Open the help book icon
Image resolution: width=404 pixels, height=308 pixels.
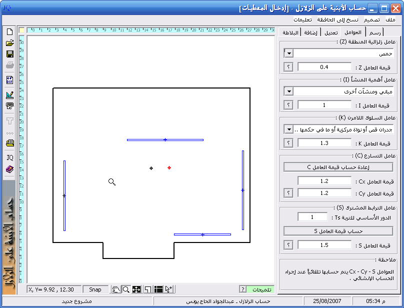pyautogui.click(x=9, y=169)
